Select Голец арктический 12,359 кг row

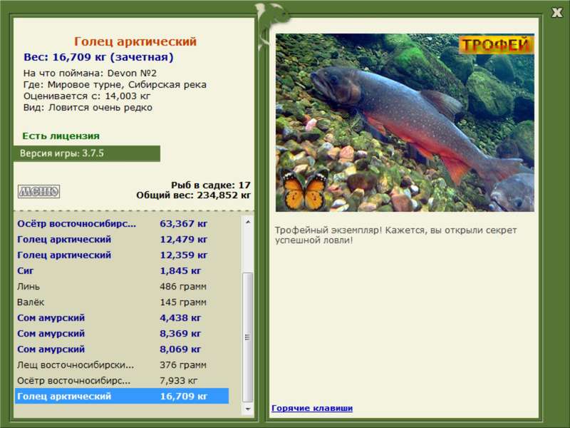point(122,255)
